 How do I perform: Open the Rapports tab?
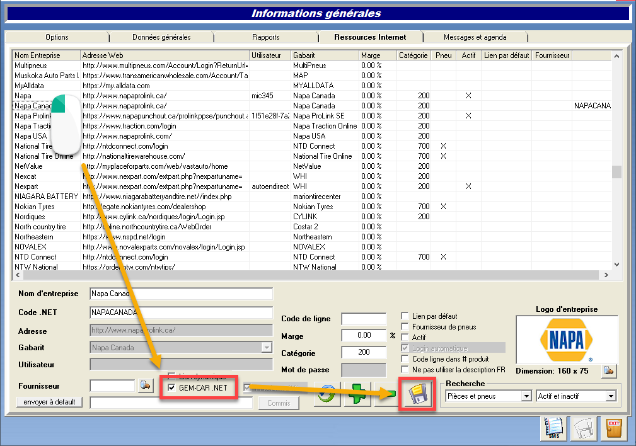[x=265, y=37]
